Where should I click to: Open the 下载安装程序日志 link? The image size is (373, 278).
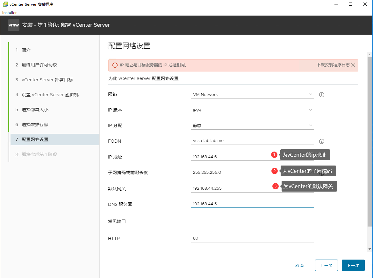point(333,65)
